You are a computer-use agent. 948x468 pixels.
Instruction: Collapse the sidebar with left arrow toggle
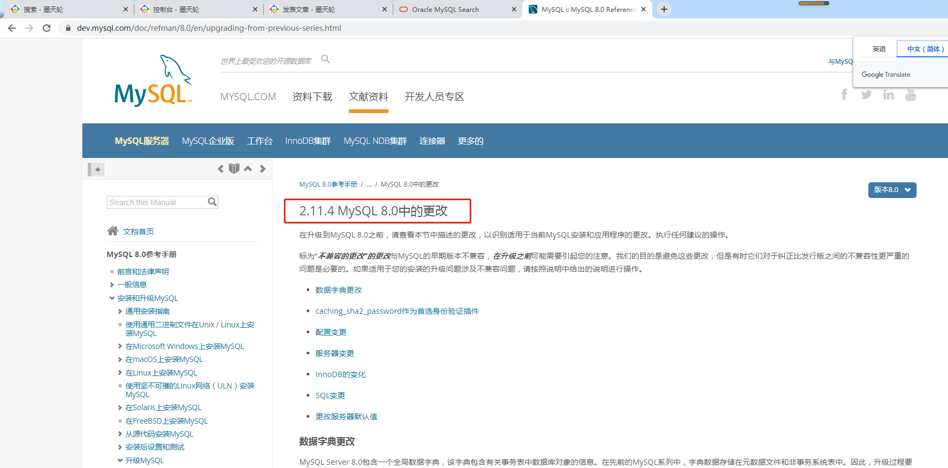96,169
